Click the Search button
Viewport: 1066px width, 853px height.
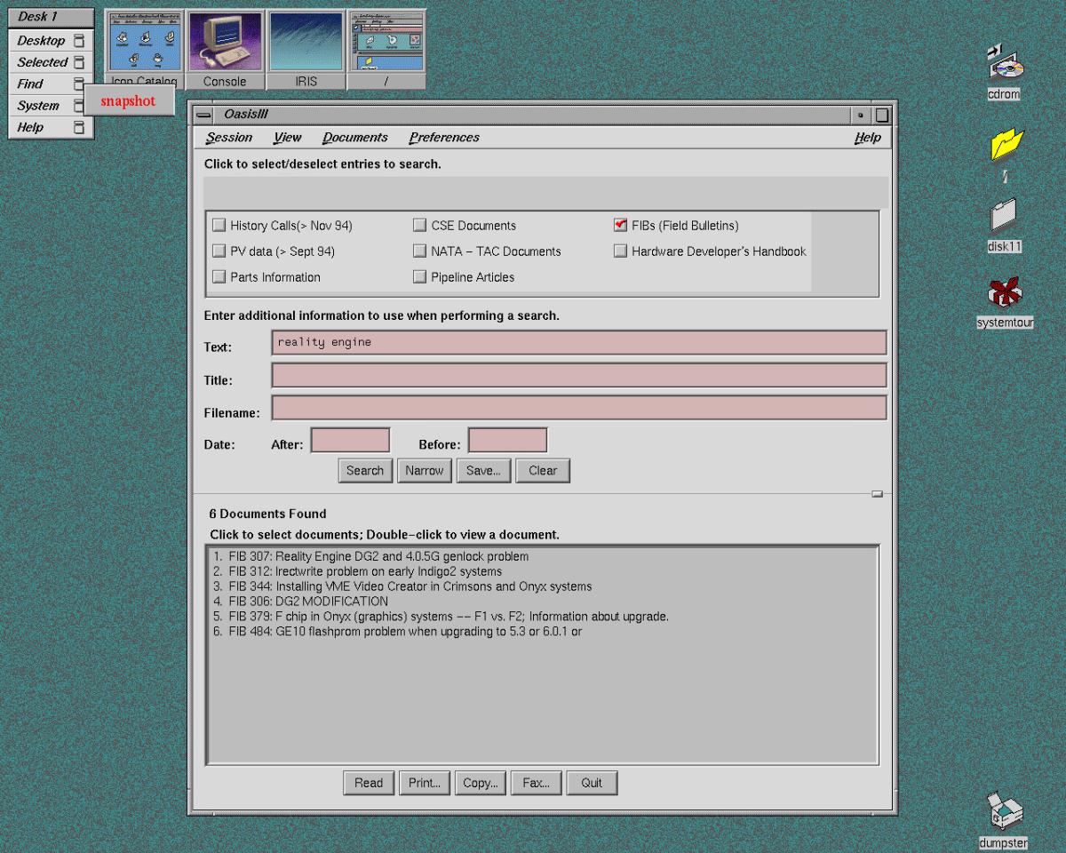(365, 471)
